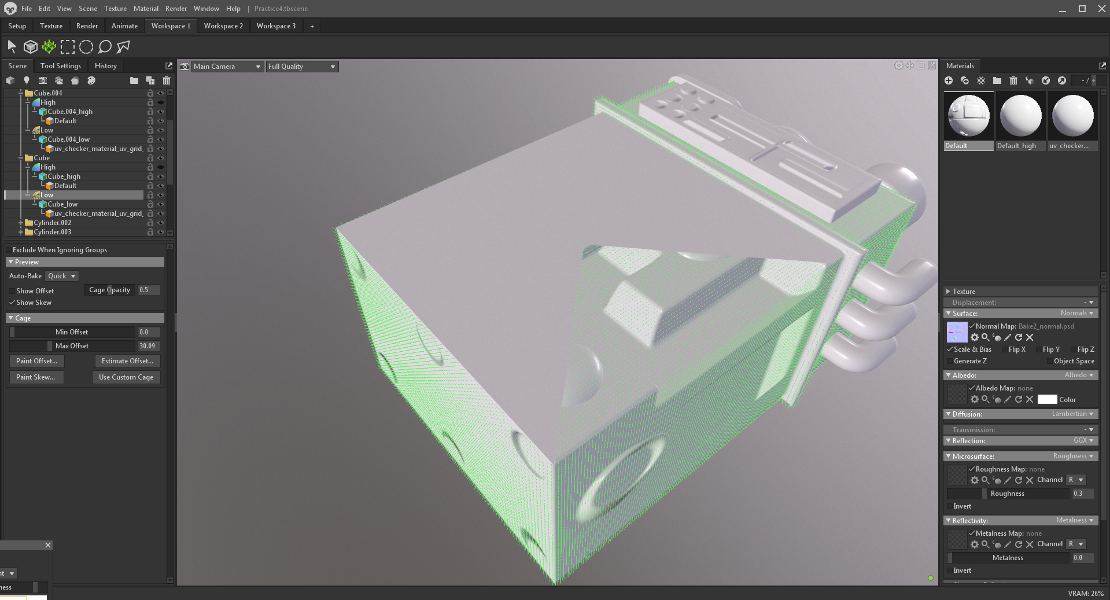This screenshot has width=1110, height=600.
Task: Enable Object Space checkbox
Action: tap(1050, 361)
